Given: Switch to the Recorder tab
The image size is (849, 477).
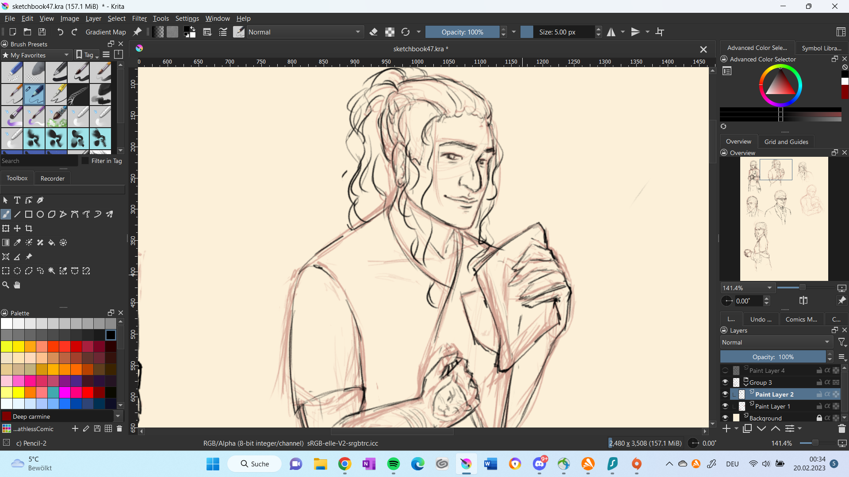Looking at the screenshot, I should tap(52, 178).
